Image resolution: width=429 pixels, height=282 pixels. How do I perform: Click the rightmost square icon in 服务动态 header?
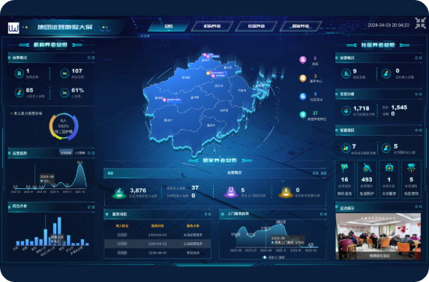click(209, 214)
